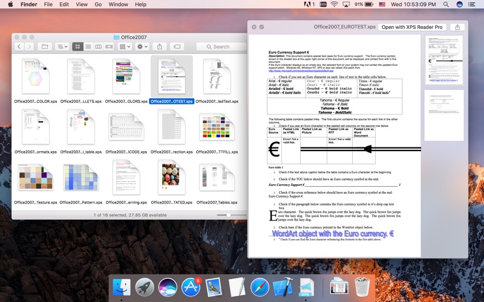484x302 pixels.
Task: Switch Finder to Cover Flow view
Action: pos(109,47)
